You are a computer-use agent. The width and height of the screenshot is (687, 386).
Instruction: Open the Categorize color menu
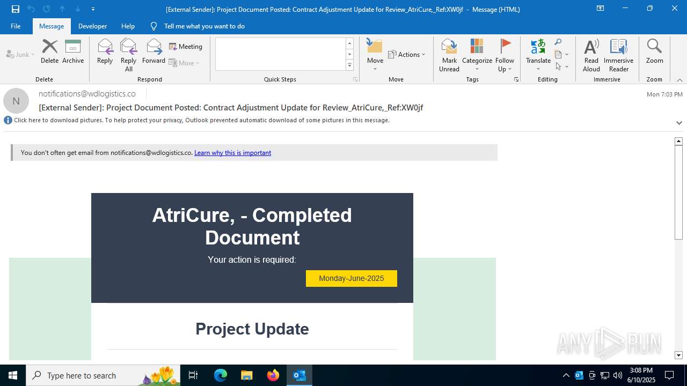point(477,55)
